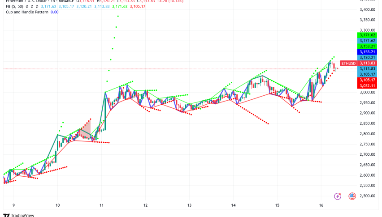
Task: Click the 3,350.00 price scale label
Action: tap(367, 20)
